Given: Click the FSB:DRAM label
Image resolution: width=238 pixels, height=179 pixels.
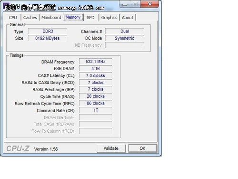Looking at the screenshot, I should tap(64, 69).
